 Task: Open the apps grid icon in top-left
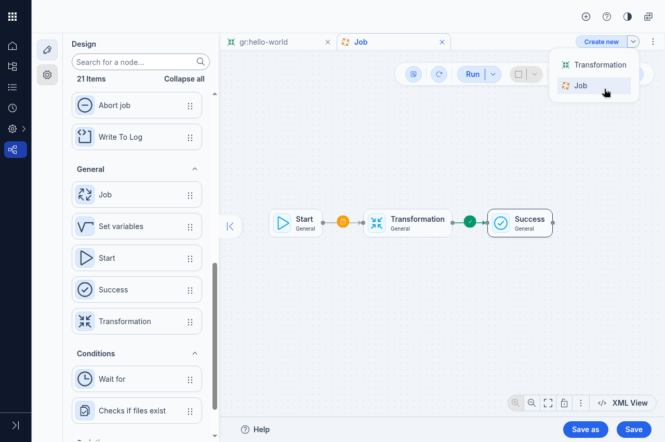click(x=12, y=17)
